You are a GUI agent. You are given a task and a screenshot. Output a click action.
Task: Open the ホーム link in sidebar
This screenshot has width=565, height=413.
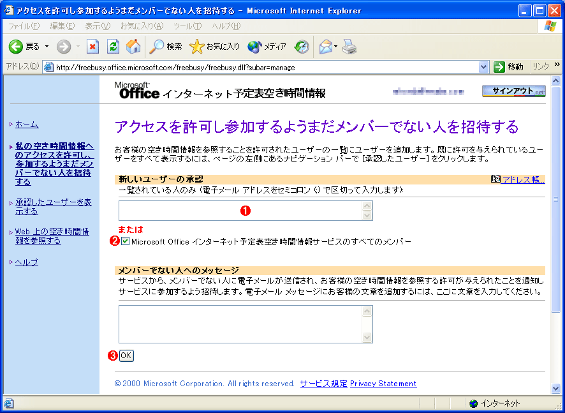[x=27, y=125]
